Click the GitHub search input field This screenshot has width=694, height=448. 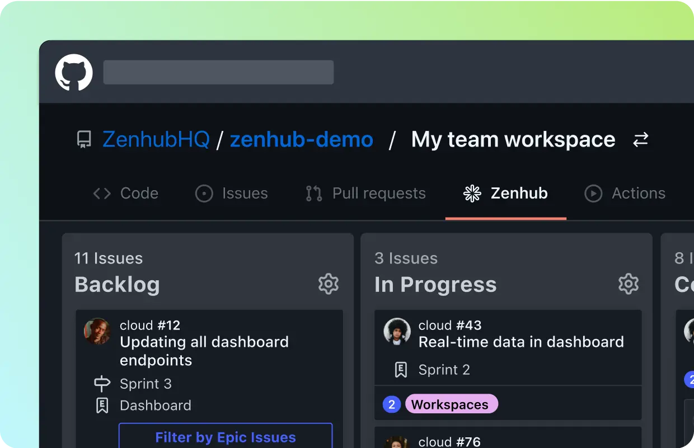coord(218,72)
